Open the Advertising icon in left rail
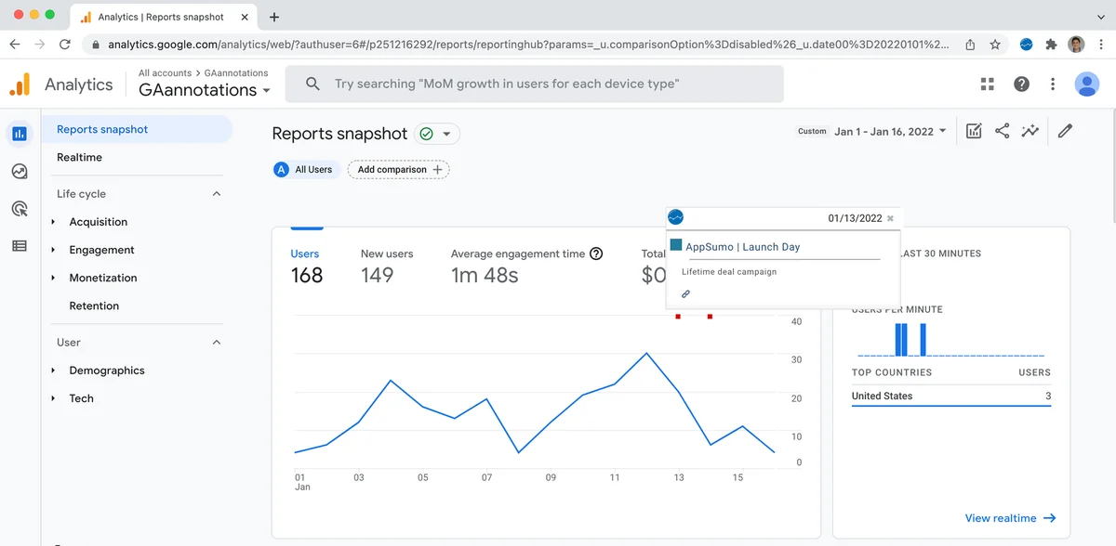The image size is (1116, 546). 20,209
